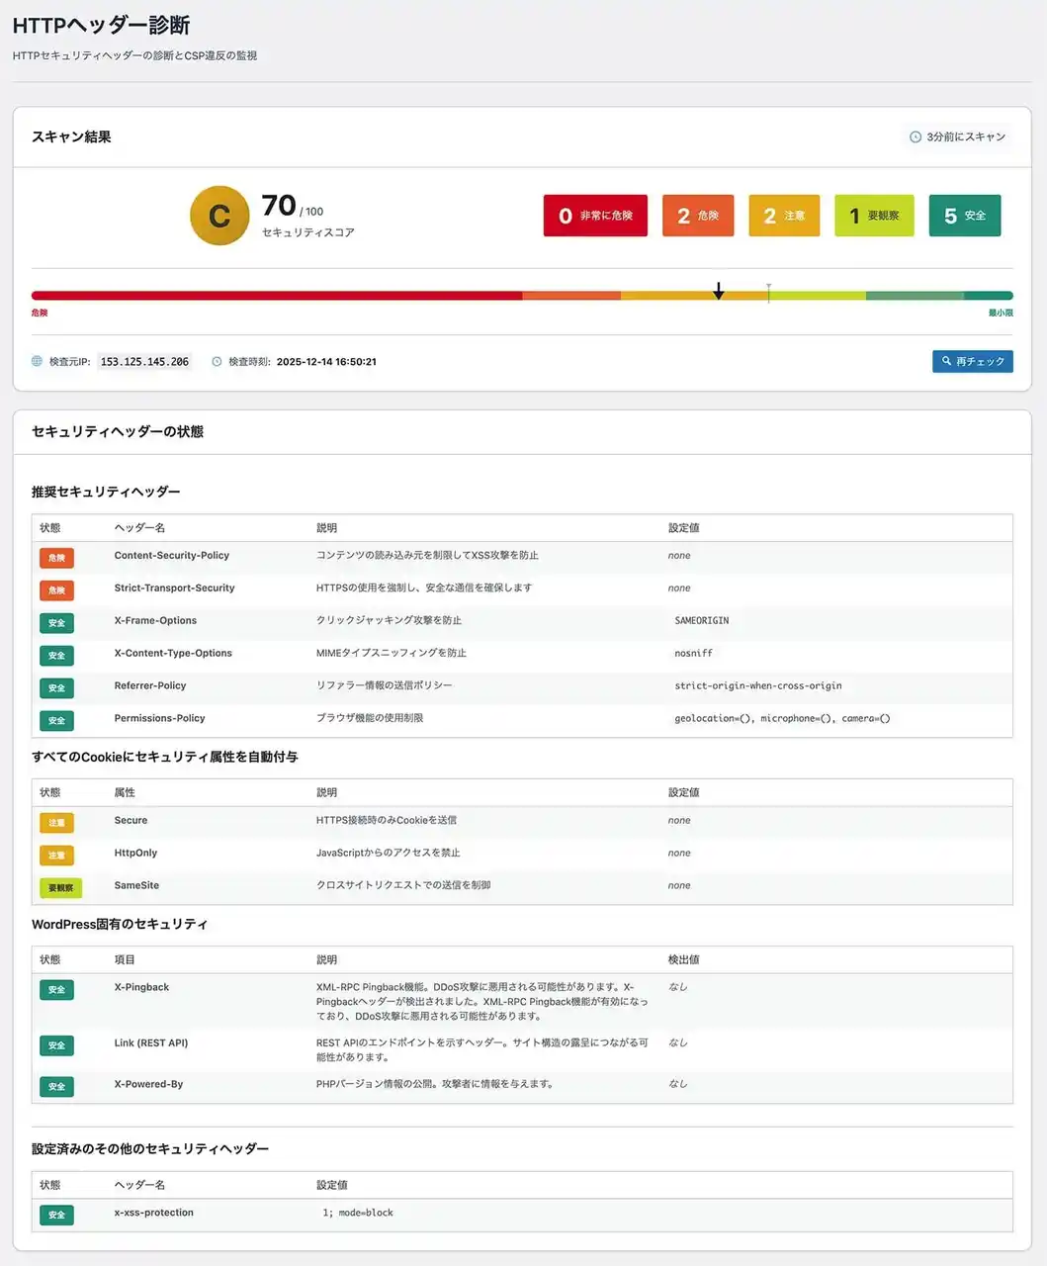Select the lime 要観察 count tile
1047x1266 pixels.
click(874, 216)
